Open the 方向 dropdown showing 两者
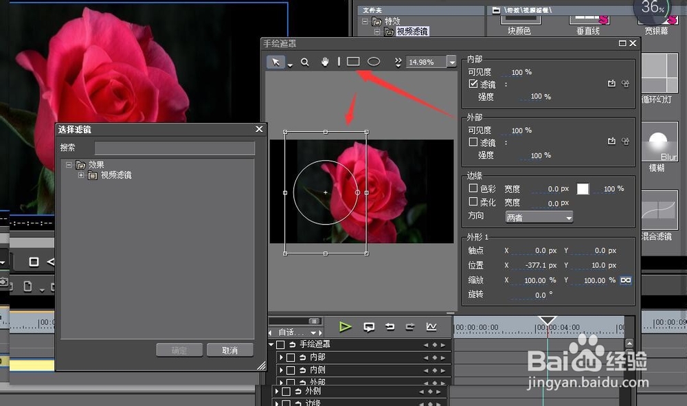The height and width of the screenshot is (406, 687). click(x=539, y=217)
